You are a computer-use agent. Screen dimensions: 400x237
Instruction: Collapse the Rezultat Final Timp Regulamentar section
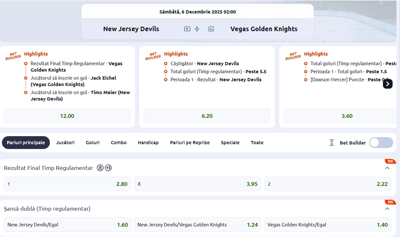tap(387, 168)
